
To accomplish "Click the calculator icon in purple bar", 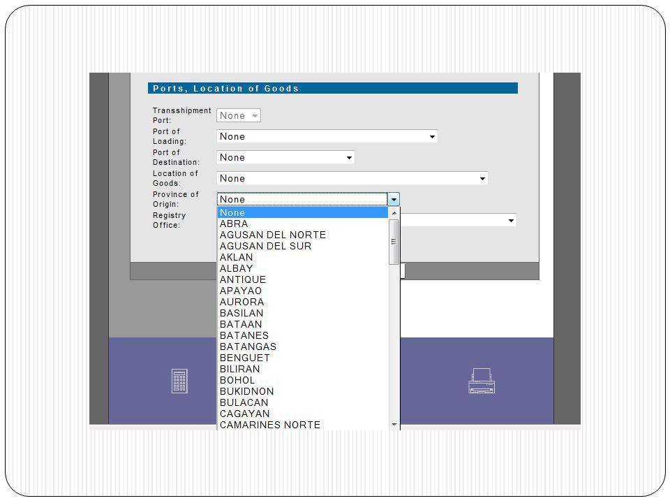I will (179, 381).
